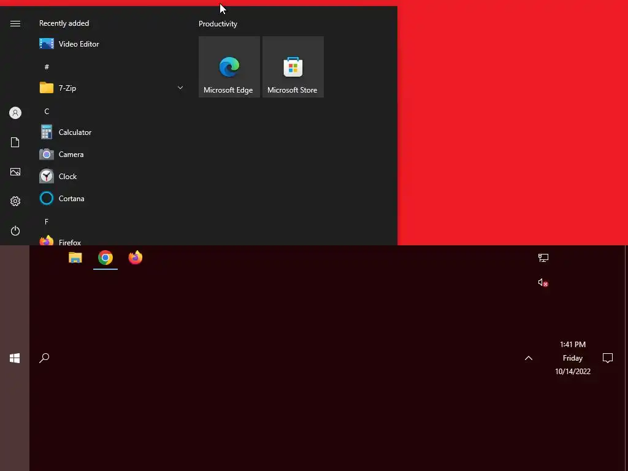Image resolution: width=628 pixels, height=471 pixels.
Task: Open the clock showing 1:41 PM
Action: [x=573, y=358]
